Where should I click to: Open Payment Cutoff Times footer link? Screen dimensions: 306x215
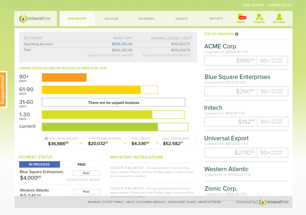(105, 202)
